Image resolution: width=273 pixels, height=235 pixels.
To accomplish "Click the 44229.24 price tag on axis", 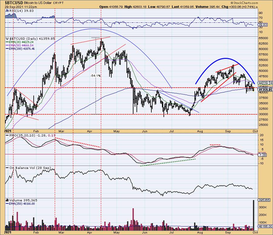I will coord(265,83).
